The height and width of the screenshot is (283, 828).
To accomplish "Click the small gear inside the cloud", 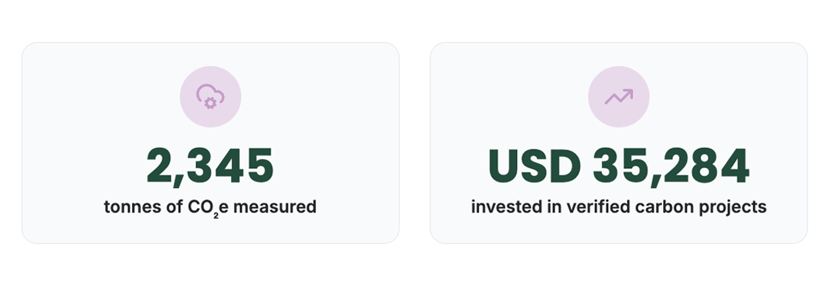I will pyautogui.click(x=210, y=103).
